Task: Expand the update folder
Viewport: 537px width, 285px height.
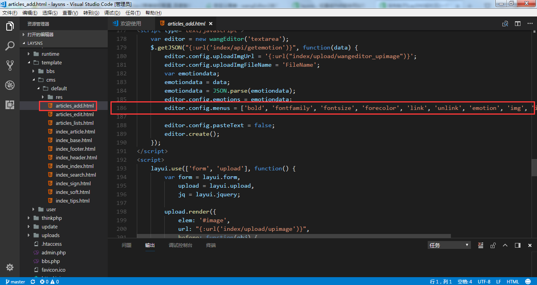Action: [50, 227]
